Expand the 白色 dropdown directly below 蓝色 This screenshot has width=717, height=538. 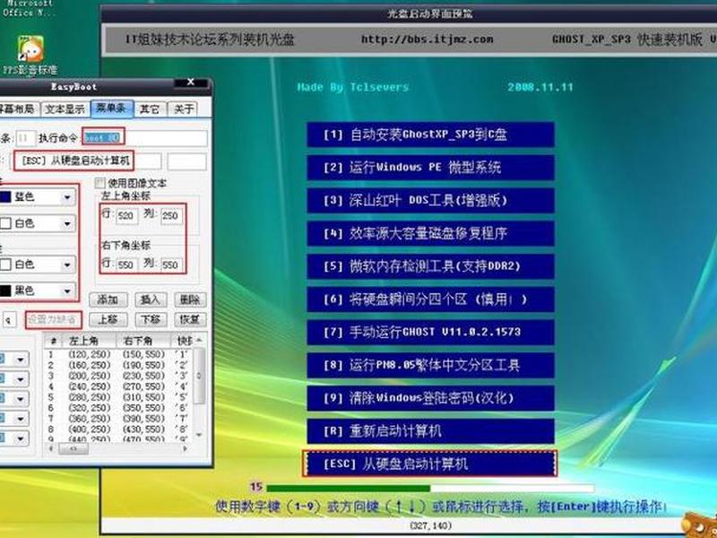point(66,223)
